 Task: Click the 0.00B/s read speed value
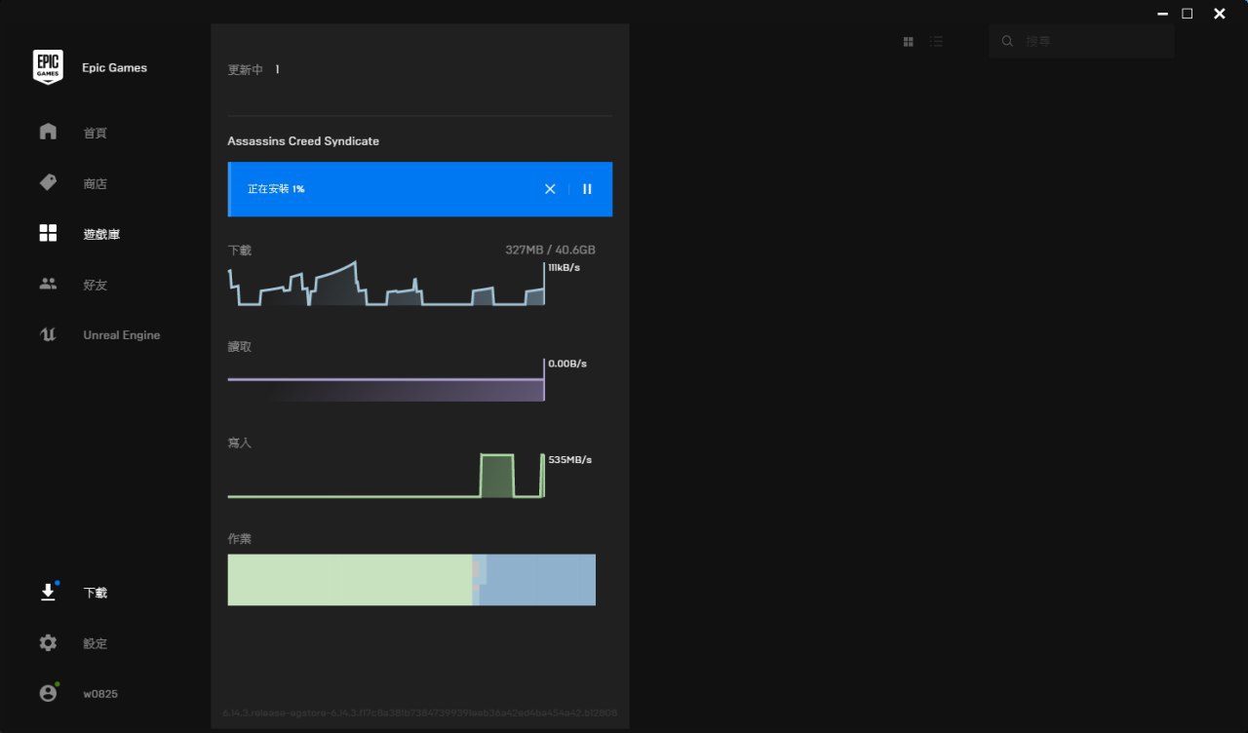pyautogui.click(x=567, y=364)
